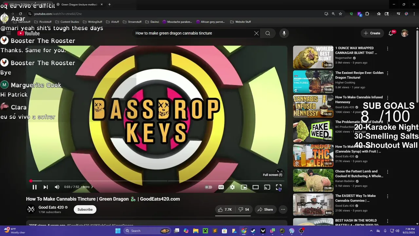Open Steam from taskbar

[253, 231]
